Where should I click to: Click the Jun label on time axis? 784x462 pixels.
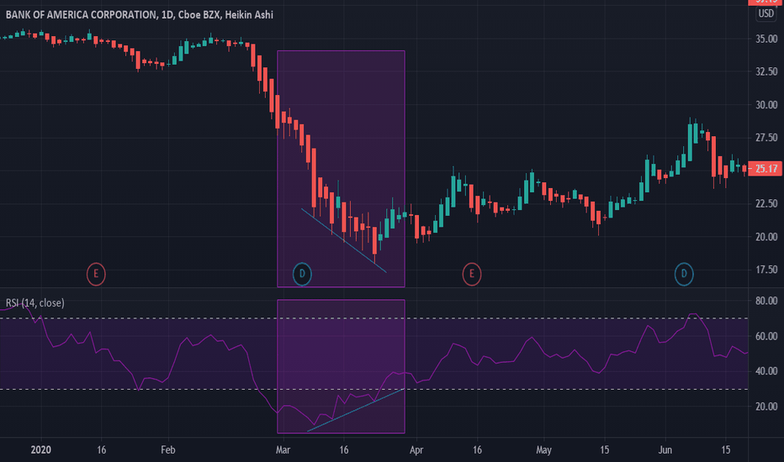[x=665, y=450]
